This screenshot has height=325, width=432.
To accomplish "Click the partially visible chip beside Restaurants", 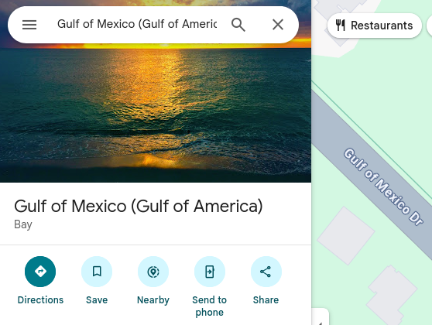I will 429,26.
